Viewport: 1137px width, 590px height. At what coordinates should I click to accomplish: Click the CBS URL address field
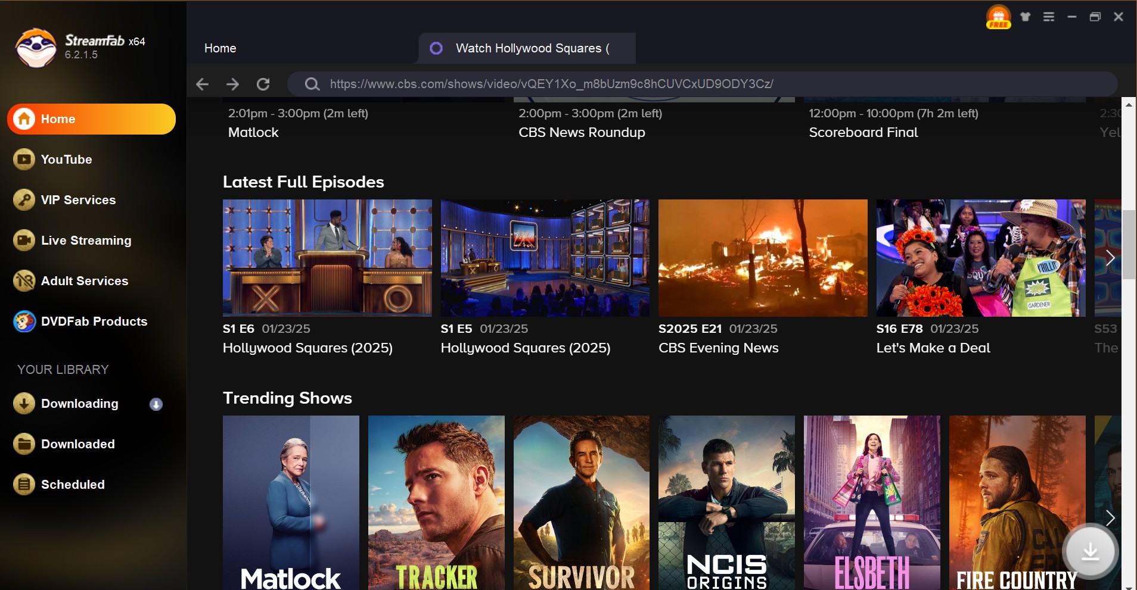tap(703, 84)
